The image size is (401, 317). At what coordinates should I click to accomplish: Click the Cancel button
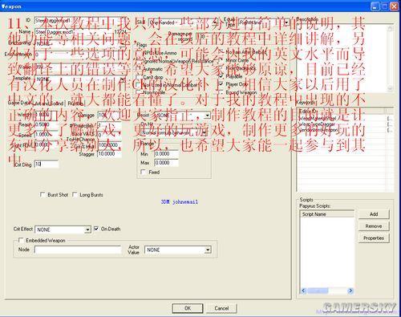point(221,308)
